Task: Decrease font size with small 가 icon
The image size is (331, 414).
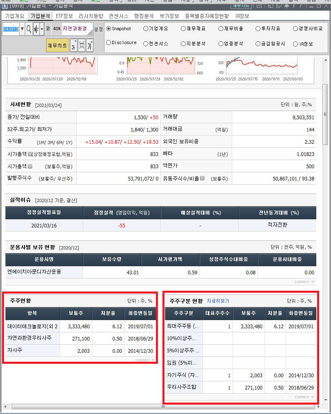Action: point(73,46)
